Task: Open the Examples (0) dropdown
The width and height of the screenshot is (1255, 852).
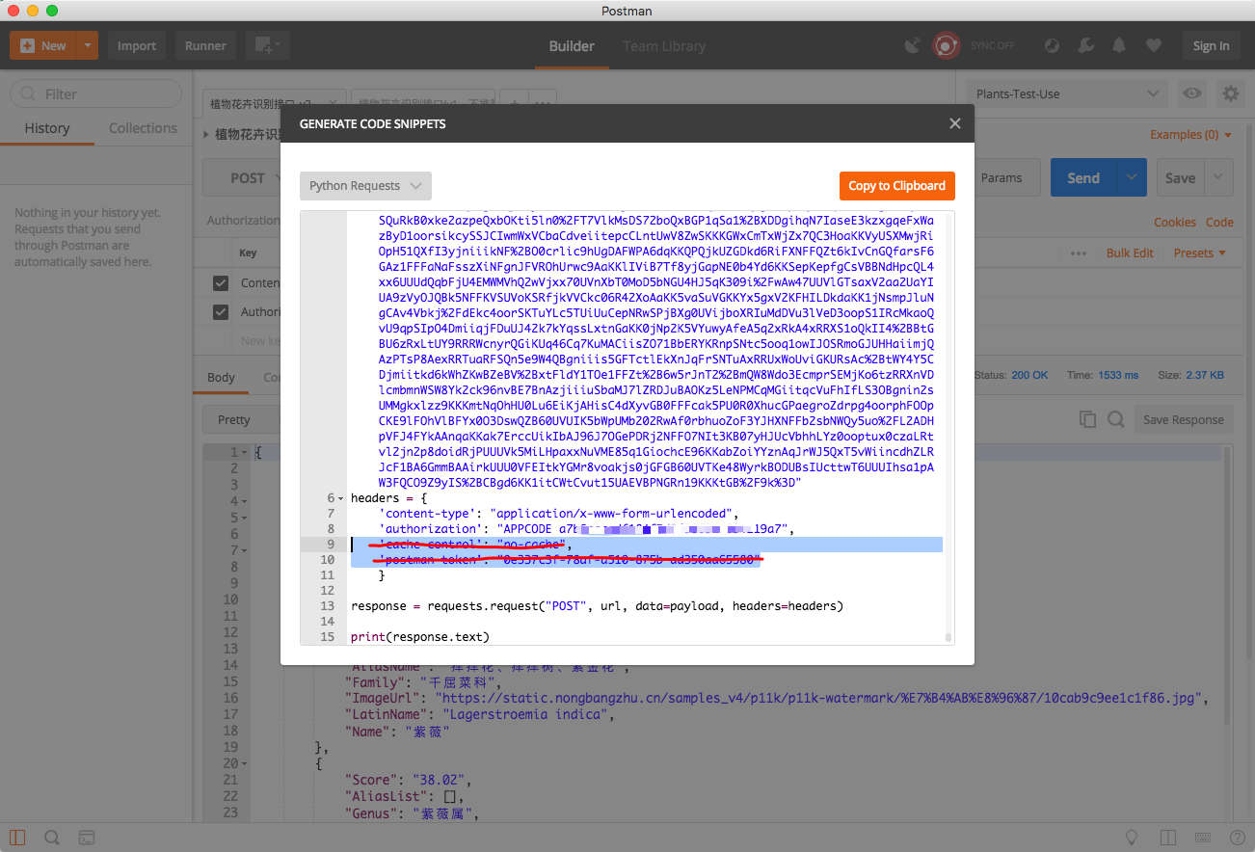Action: 1191,135
